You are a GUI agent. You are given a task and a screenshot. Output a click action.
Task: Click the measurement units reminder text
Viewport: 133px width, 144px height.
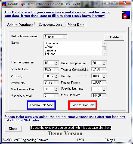pos(65,119)
